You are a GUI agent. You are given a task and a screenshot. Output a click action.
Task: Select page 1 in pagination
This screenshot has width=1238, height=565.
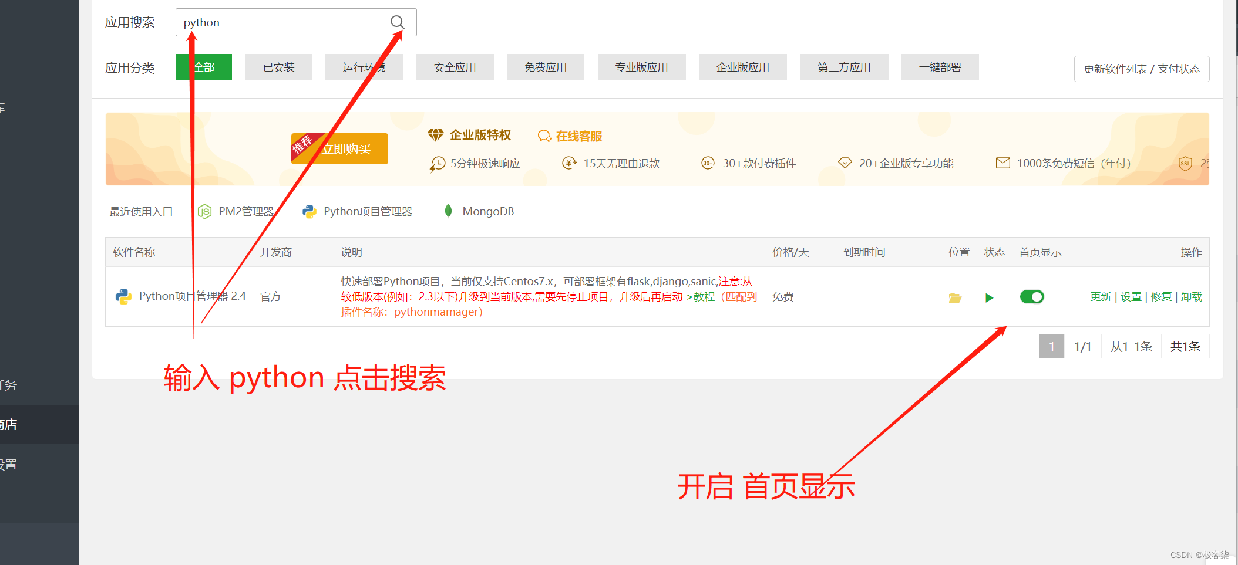tap(1051, 346)
